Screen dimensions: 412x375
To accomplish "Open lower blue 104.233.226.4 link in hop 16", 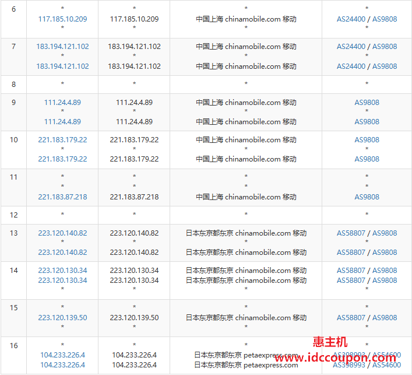I will pos(62,365).
